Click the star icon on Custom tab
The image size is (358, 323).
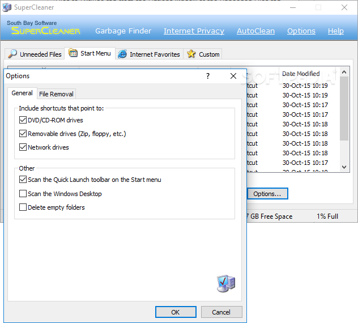(191, 54)
